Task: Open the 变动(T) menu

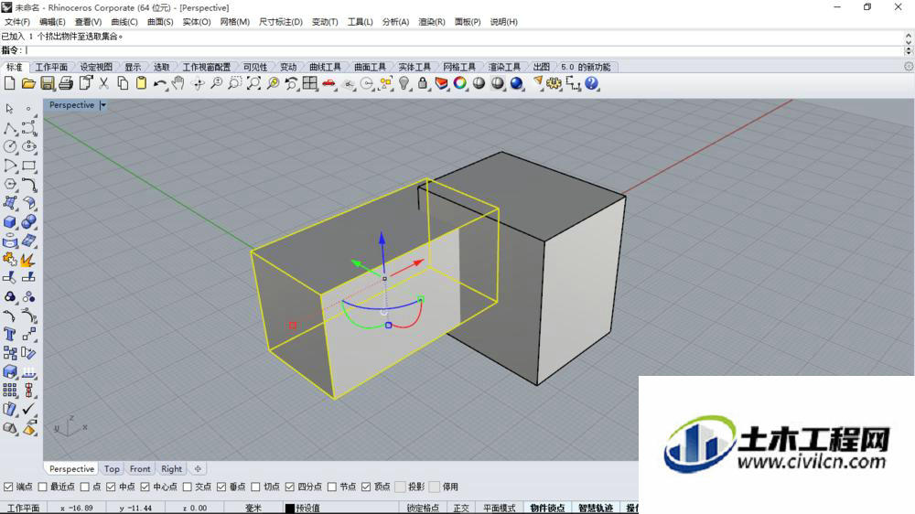Action: pos(325,22)
